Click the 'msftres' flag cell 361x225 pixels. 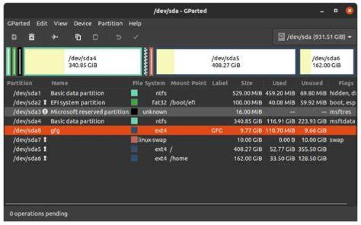(340, 112)
